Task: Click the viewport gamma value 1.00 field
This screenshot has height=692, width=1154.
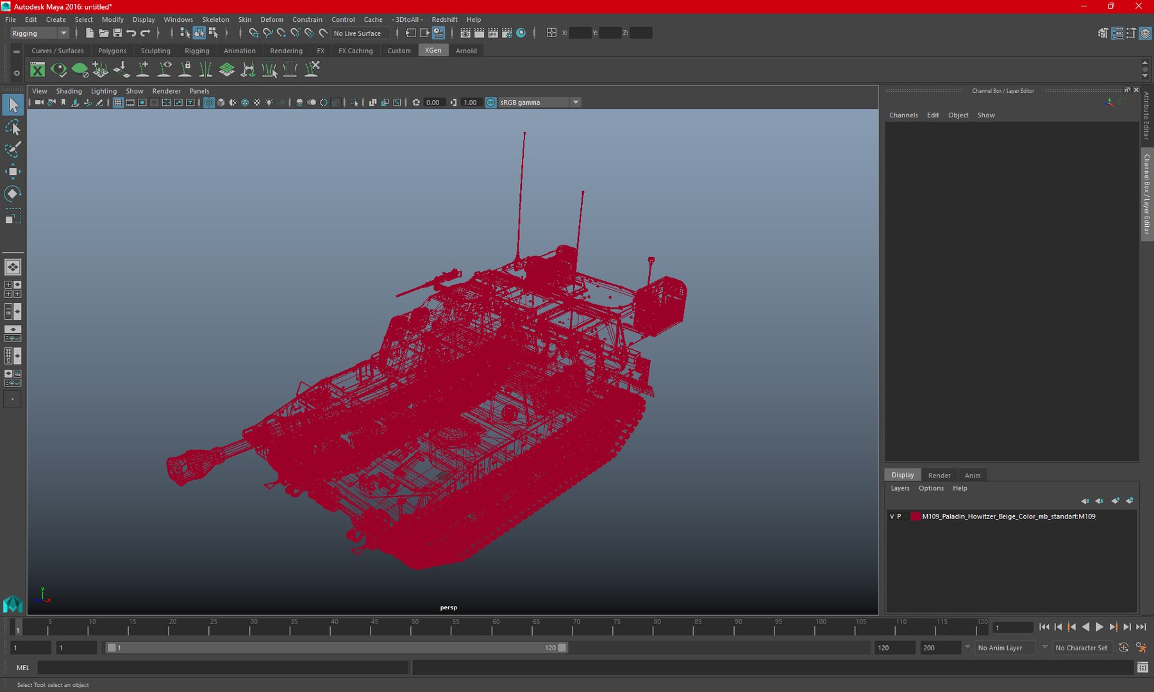Action: point(471,103)
